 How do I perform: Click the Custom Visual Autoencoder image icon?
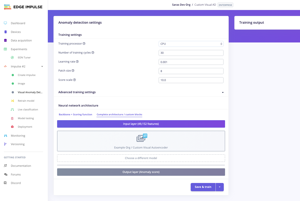pyautogui.click(x=142, y=138)
